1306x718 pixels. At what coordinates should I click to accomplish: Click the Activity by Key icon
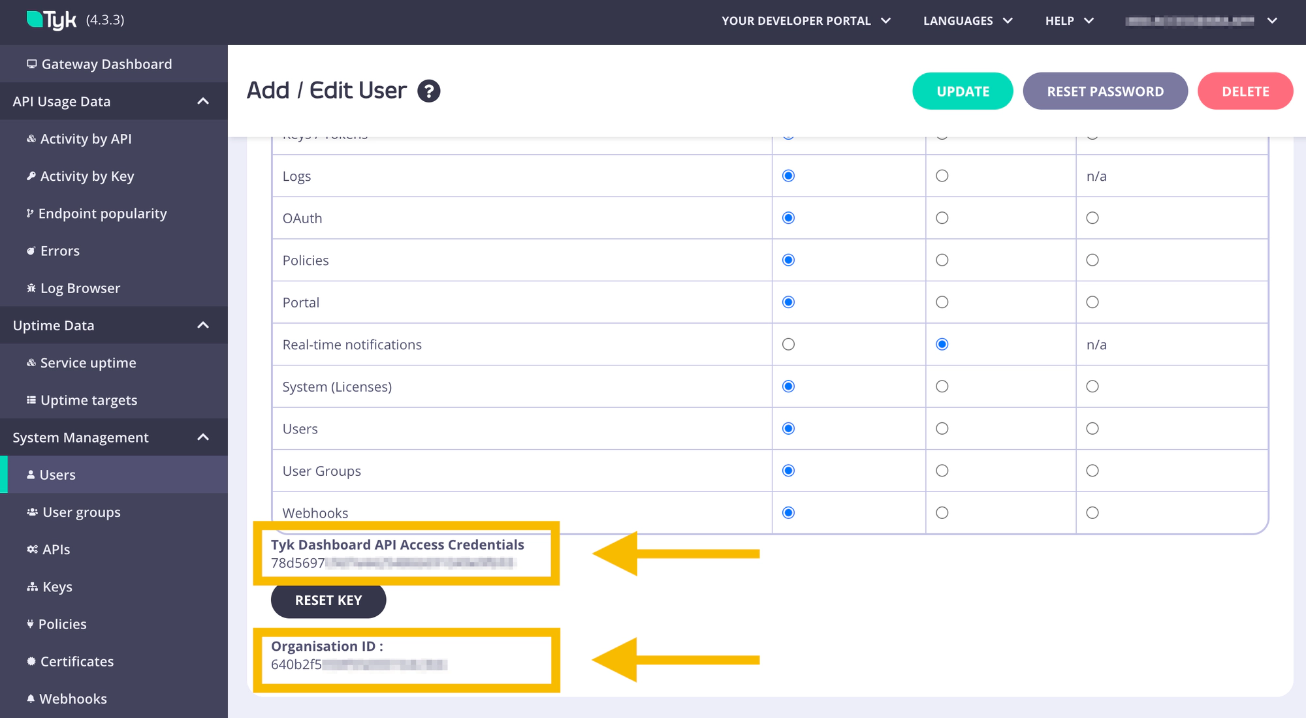tap(31, 176)
